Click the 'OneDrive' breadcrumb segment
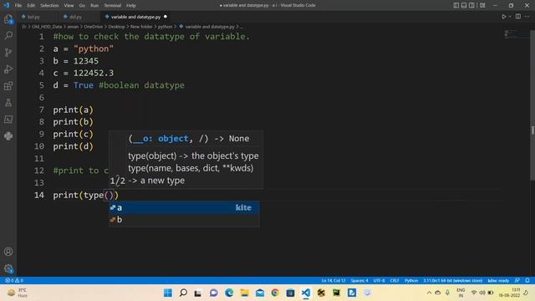The image size is (535, 301). coord(93,27)
